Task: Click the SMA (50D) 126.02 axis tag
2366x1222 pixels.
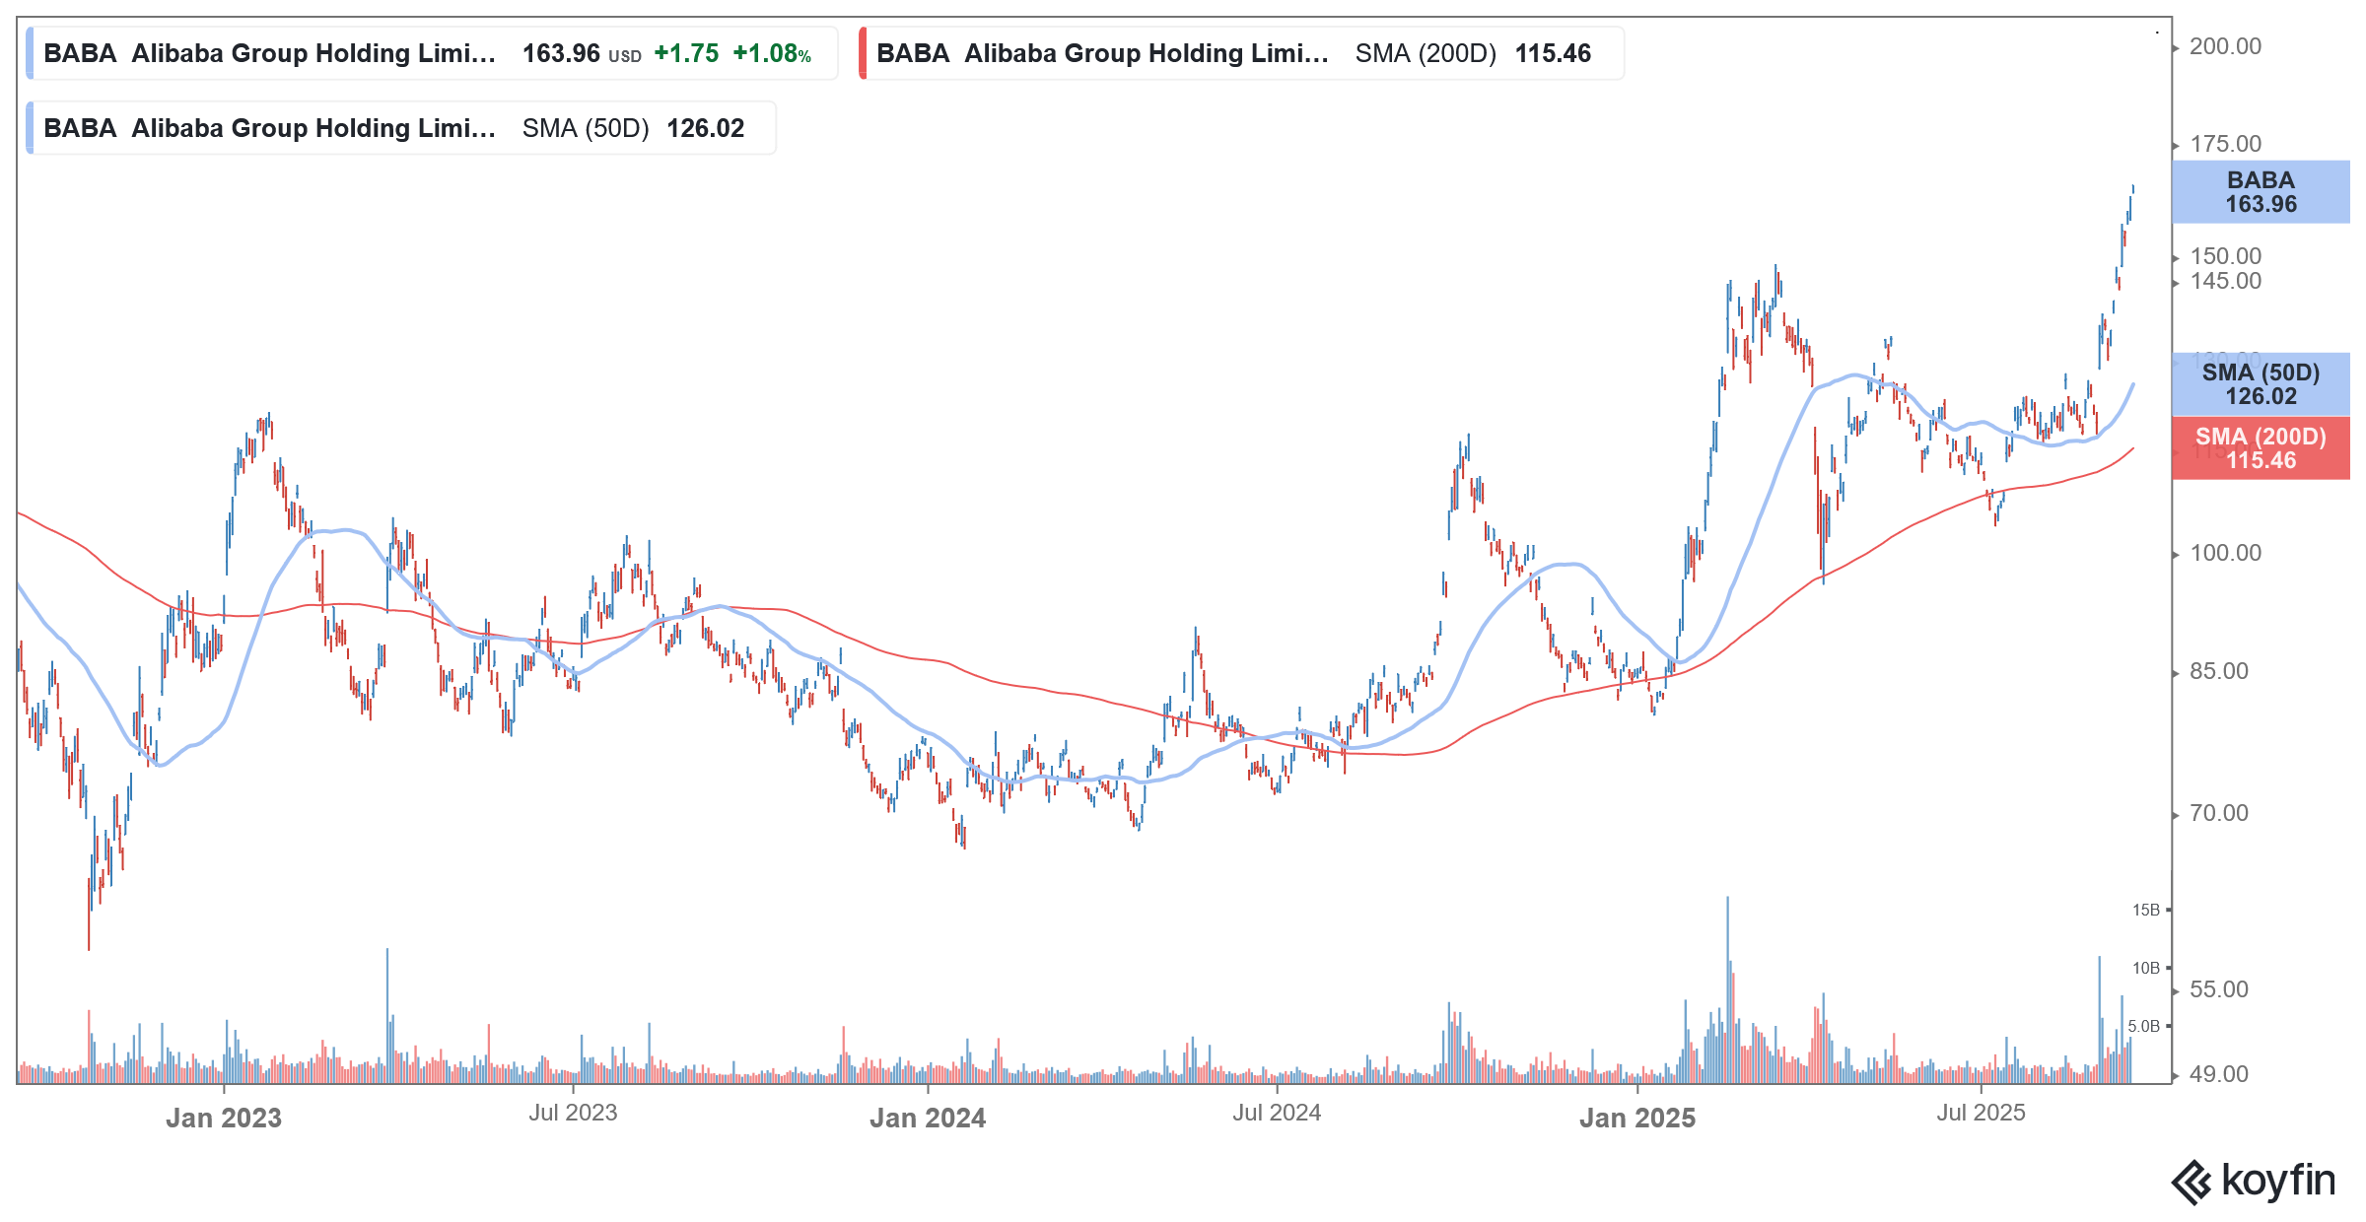Action: [2260, 384]
